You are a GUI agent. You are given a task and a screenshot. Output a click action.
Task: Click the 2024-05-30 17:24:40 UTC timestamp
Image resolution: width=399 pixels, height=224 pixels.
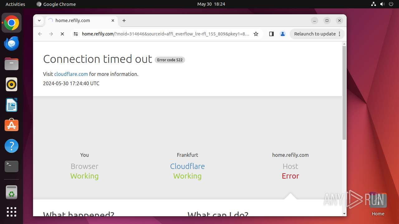coord(71,83)
